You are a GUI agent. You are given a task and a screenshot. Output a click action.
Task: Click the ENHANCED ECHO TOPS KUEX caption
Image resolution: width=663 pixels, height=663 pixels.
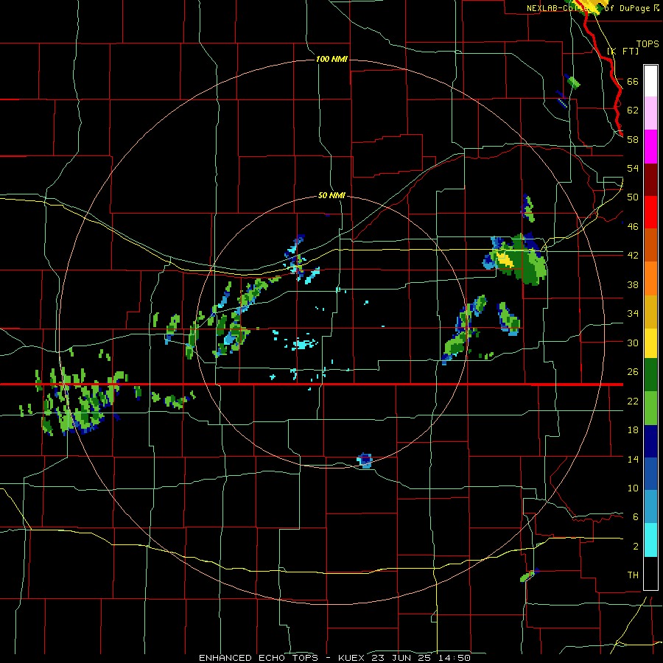(334, 658)
